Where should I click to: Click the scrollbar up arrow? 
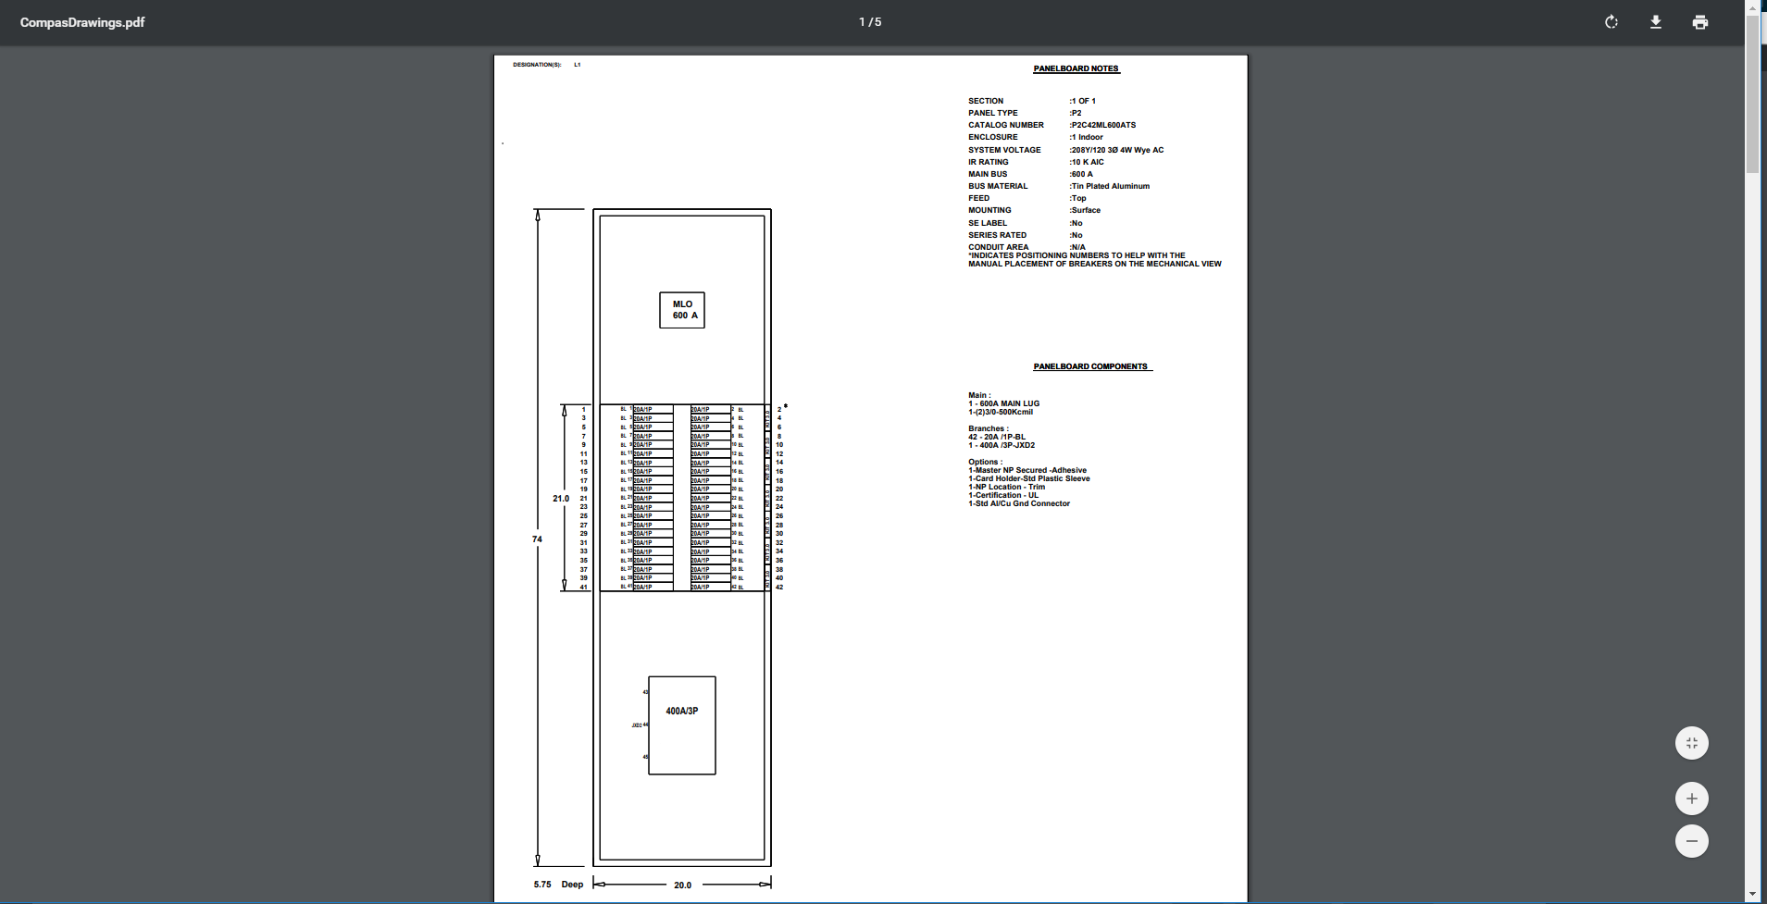click(x=1754, y=7)
